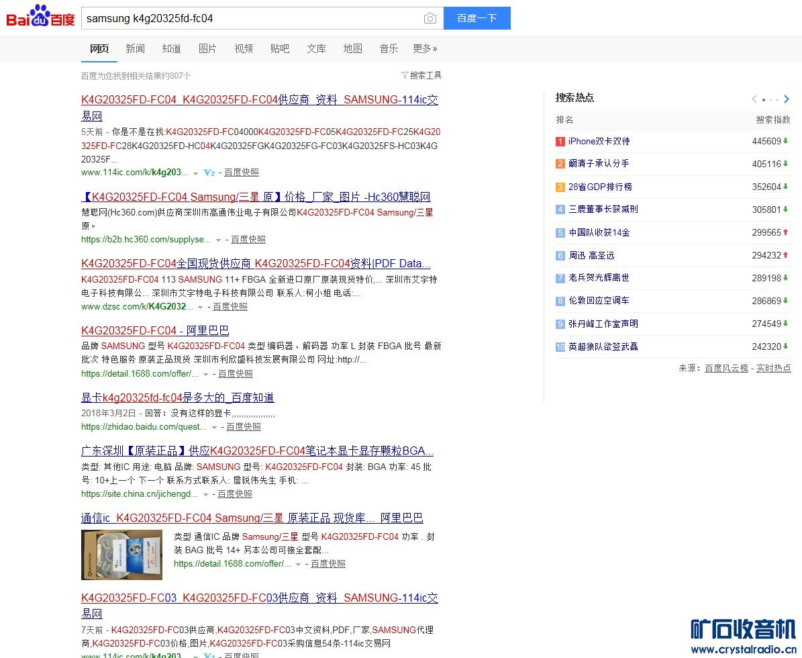
Task: Switch to the 贴吧 tab
Action: (x=280, y=48)
